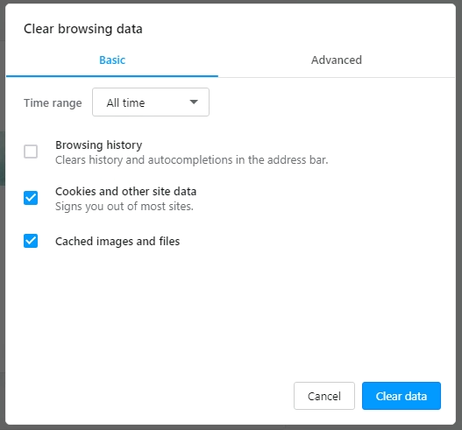This screenshot has width=462, height=430.
Task: Click the 'Browsing history' label text
Action: pos(99,145)
